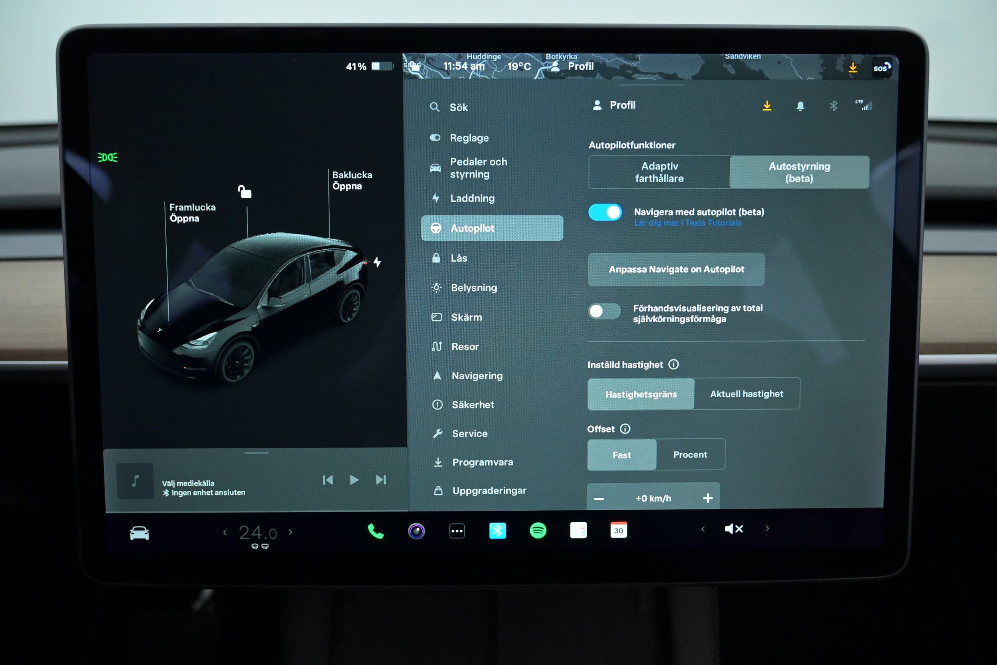Tap the charge port lightning icon on the car
Image resolution: width=997 pixels, height=665 pixels.
pos(377,262)
